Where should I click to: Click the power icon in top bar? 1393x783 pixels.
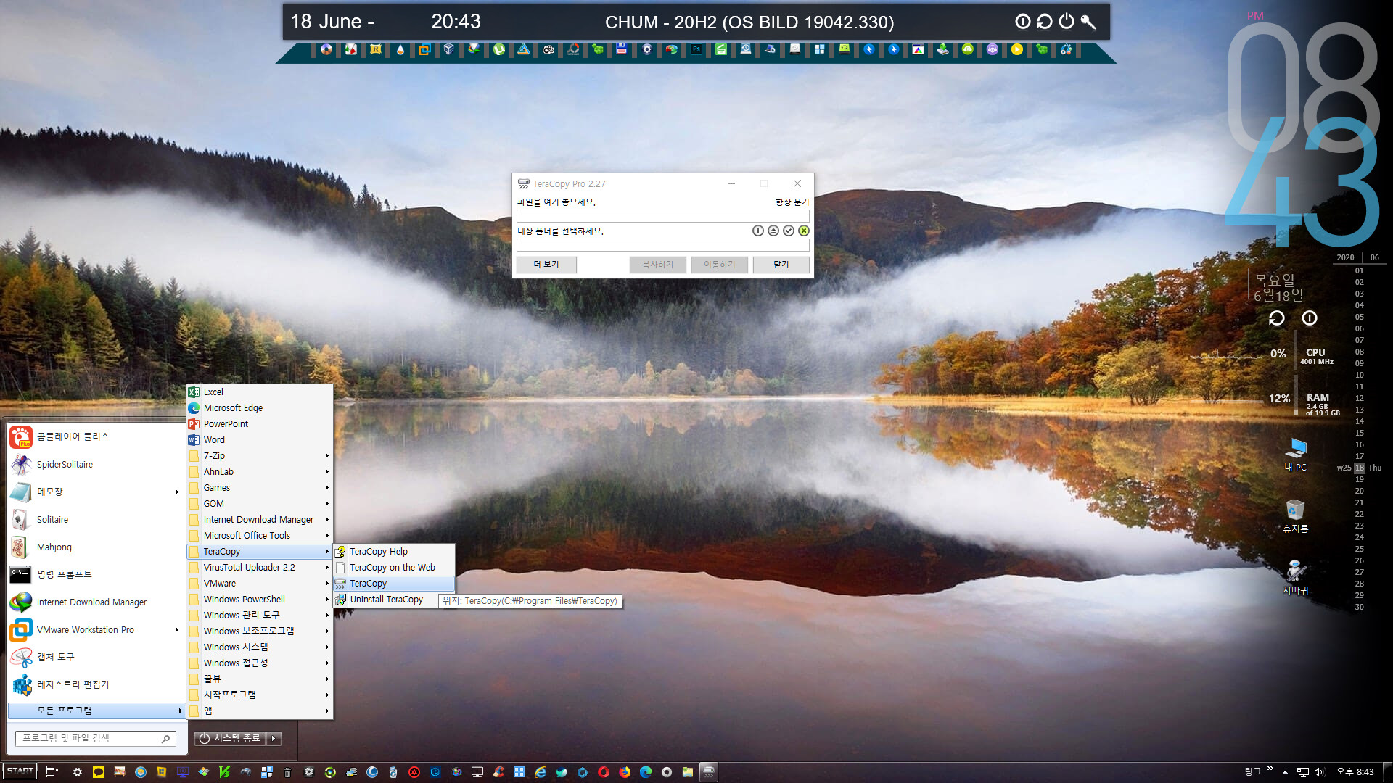pos(1067,22)
